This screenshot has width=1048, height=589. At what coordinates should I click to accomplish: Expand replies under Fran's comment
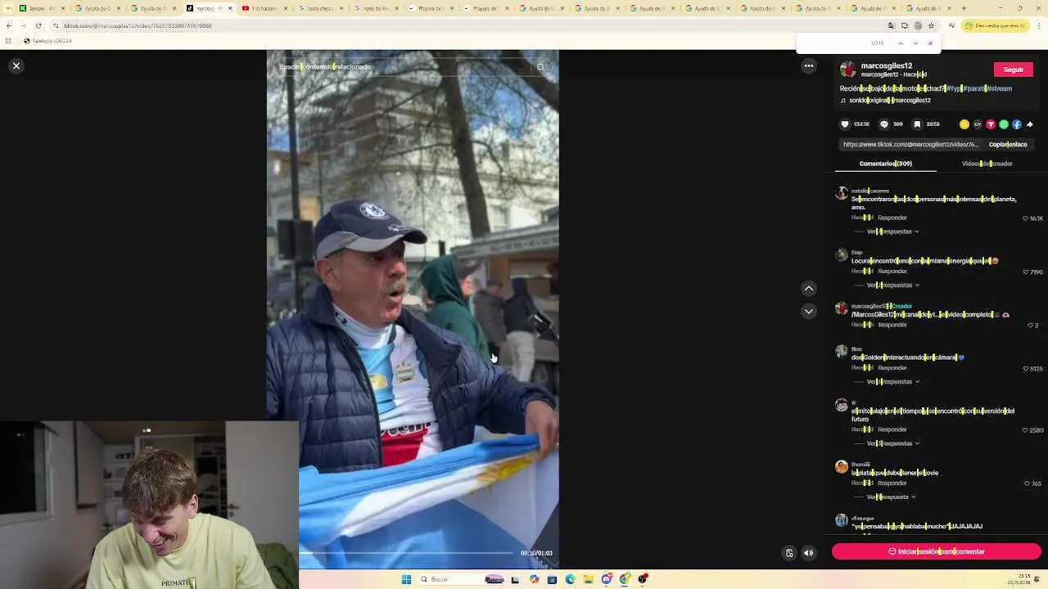(892, 286)
